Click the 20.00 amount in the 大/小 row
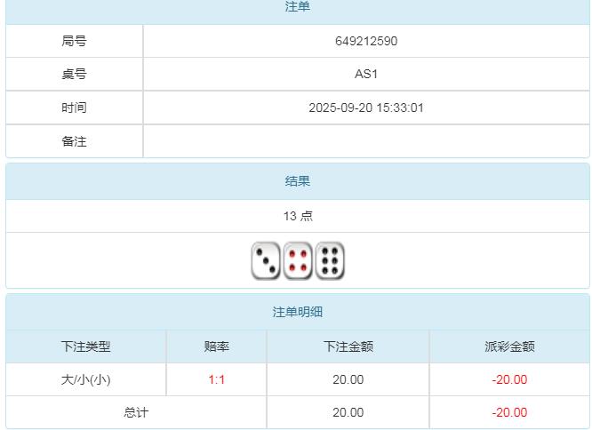The height and width of the screenshot is (430, 592). (x=348, y=379)
